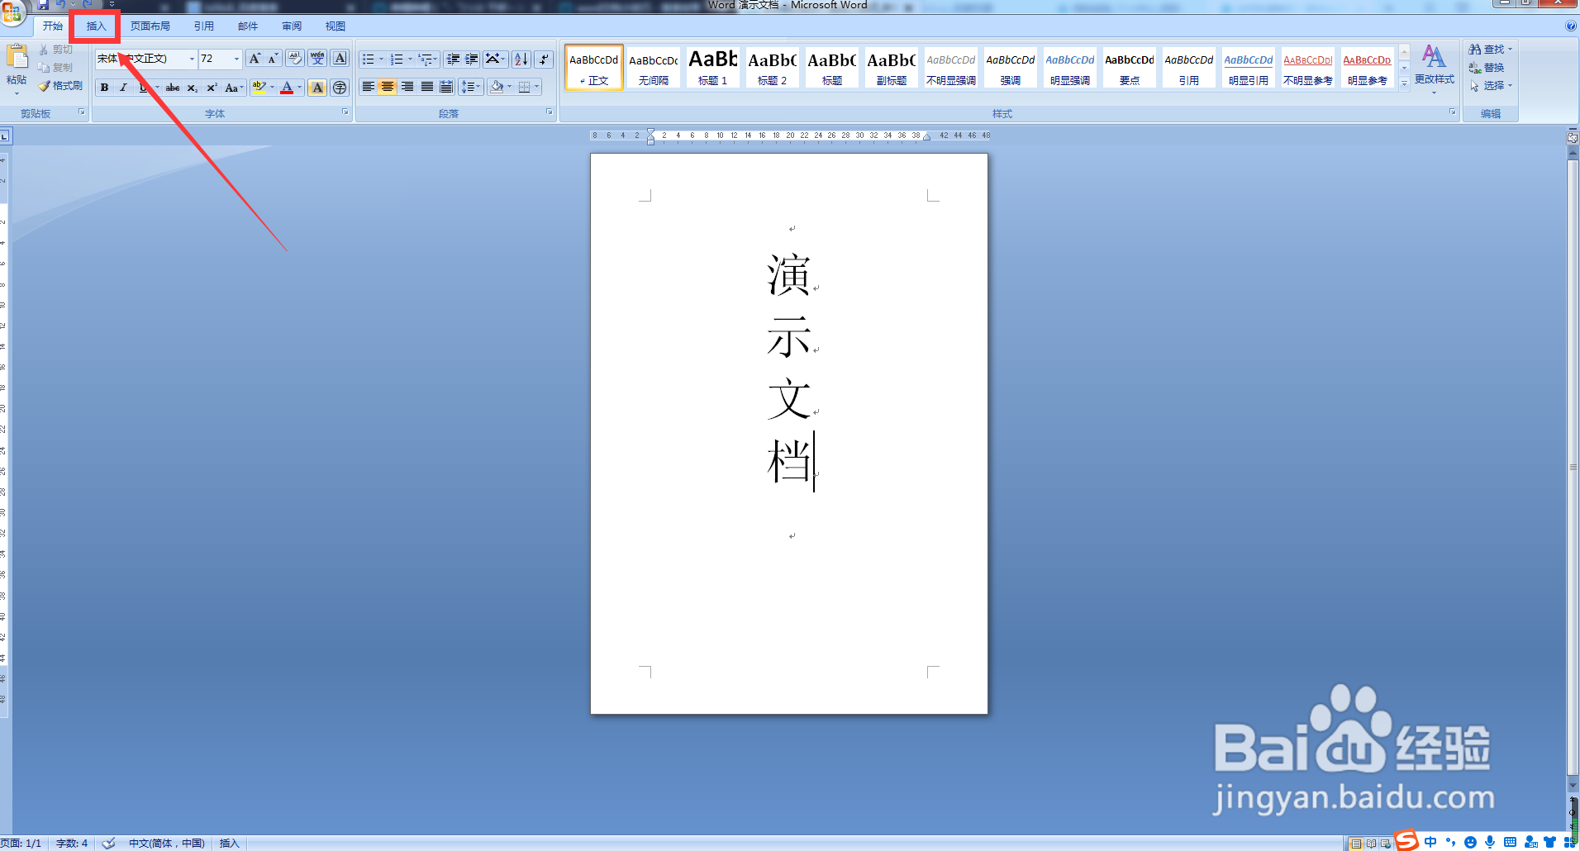Click paragraph shading paint bucket
This screenshot has height=851, width=1580.
(x=497, y=87)
